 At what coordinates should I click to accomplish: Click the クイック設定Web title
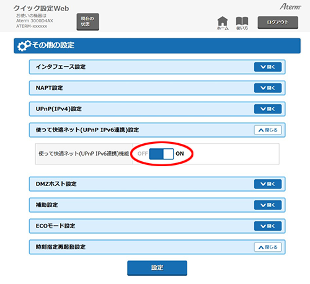coord(41,9)
